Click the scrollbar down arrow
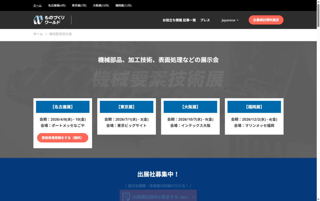Viewport: 320px width, 201px height. click(317, 199)
